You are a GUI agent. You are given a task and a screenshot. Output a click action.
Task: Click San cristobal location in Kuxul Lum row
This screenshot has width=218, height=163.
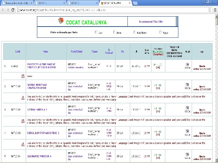[75, 134]
